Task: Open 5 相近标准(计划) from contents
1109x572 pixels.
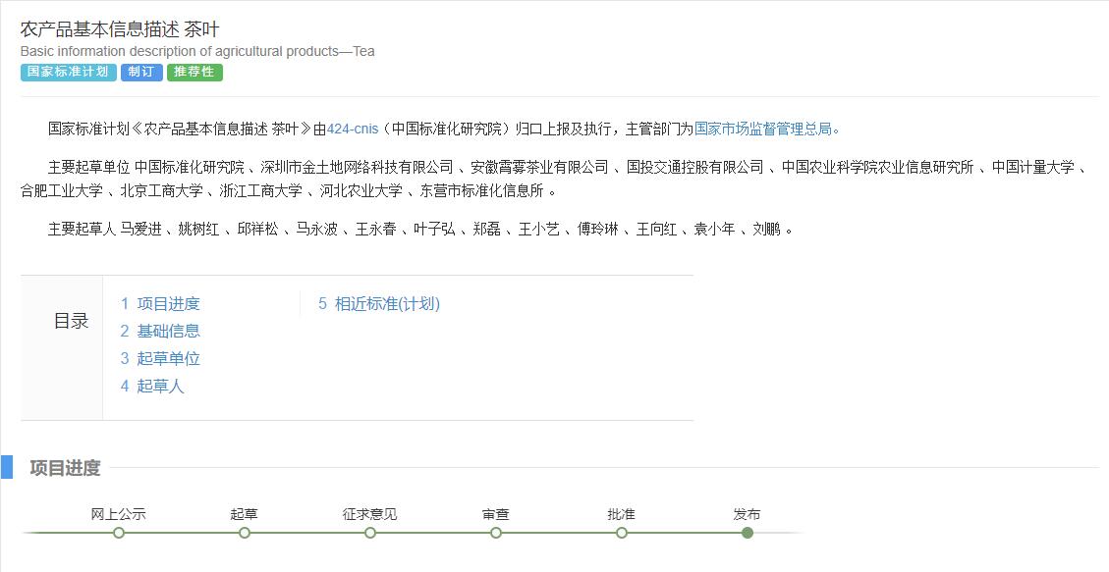Action: point(379,303)
